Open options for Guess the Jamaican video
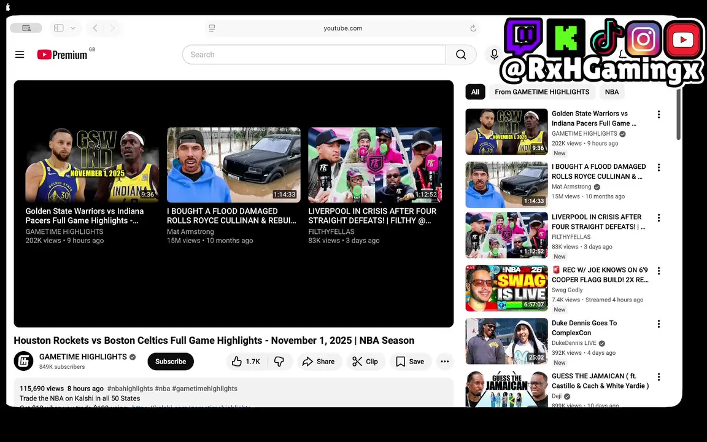707x442 pixels. click(659, 377)
